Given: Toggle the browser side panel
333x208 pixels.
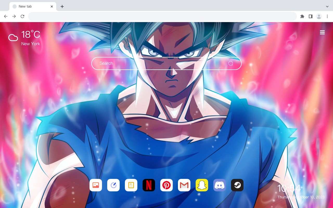Looking at the screenshot, I should (310, 16).
